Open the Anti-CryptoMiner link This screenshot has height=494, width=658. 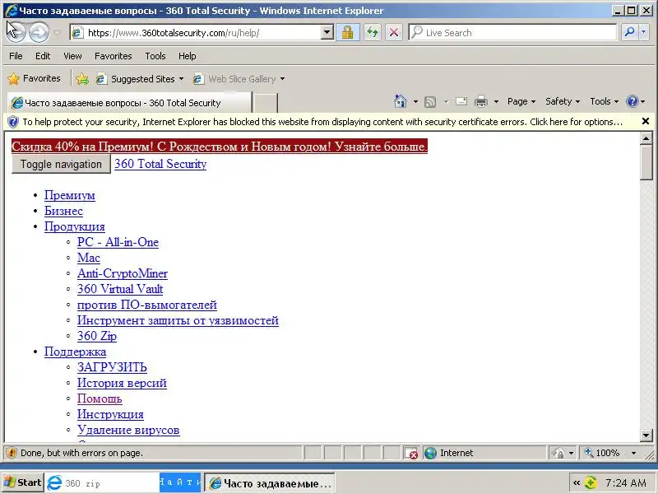(122, 273)
